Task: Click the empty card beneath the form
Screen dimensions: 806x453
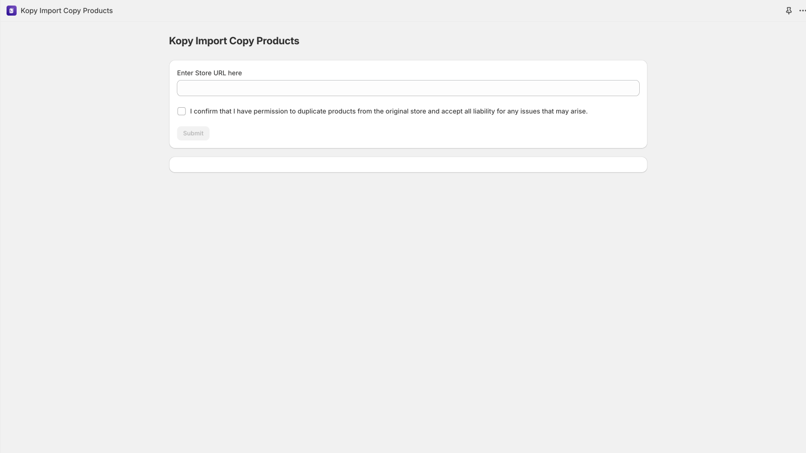Action: 408,165
